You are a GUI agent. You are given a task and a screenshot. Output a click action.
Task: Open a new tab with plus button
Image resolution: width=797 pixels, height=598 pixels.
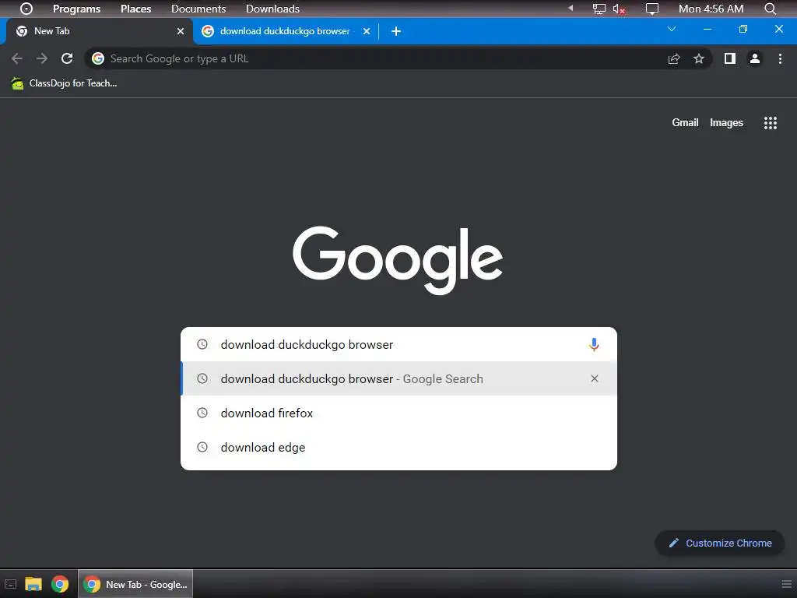point(396,31)
